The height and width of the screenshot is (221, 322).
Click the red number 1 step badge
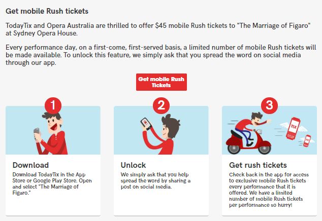(53, 105)
